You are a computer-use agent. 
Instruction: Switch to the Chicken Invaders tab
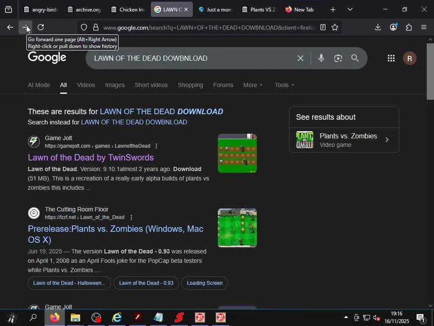point(128,9)
